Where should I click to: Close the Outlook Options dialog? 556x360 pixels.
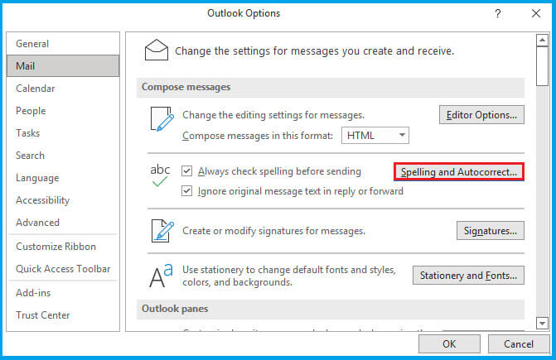(x=536, y=13)
